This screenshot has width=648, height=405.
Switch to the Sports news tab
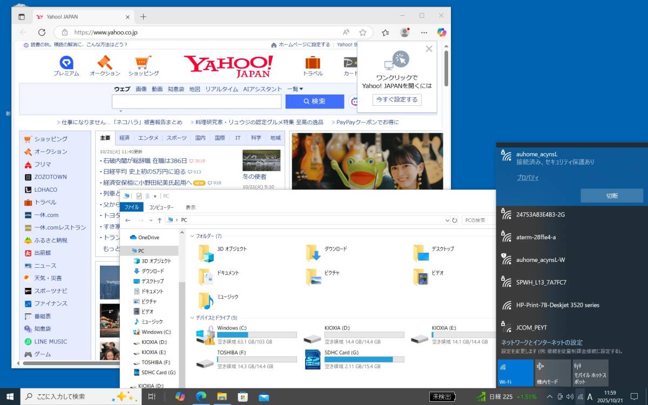(x=177, y=138)
